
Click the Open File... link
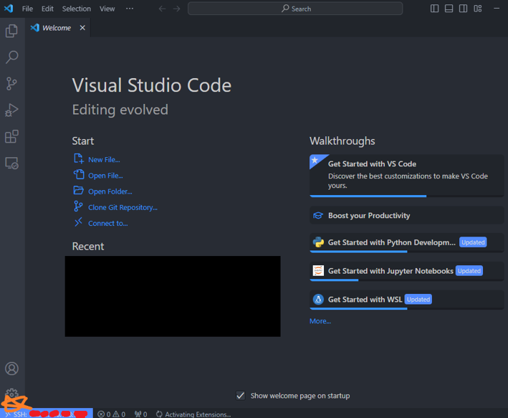point(105,176)
